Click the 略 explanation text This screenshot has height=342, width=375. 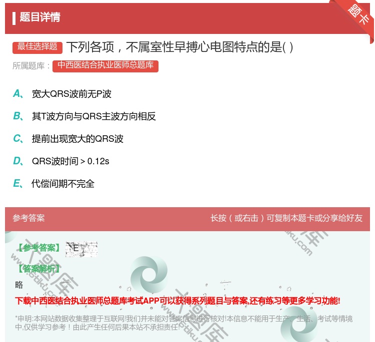[x=19, y=285]
